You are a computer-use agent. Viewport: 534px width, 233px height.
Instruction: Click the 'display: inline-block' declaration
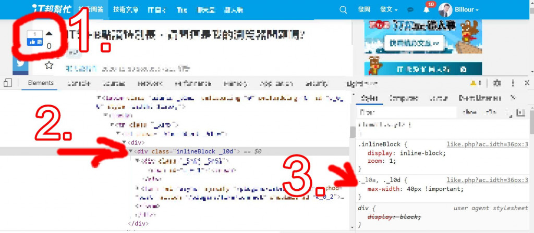point(406,153)
